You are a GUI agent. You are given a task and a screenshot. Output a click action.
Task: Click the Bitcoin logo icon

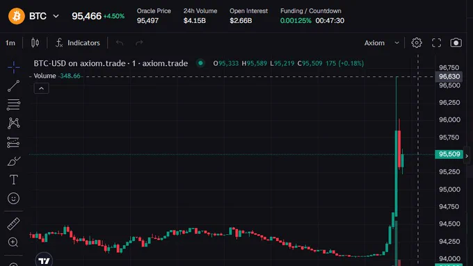tap(16, 16)
